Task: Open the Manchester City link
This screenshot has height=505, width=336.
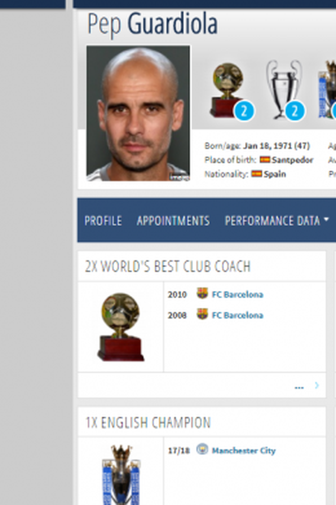Action: (244, 450)
